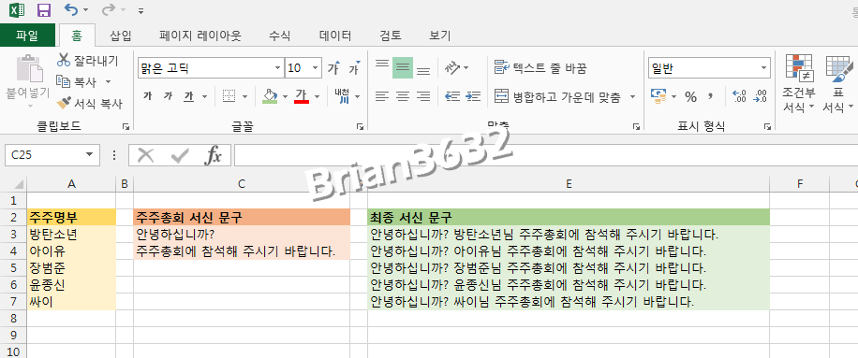
Task: Click 텍스트 줄 바꿈 wrap text
Action: (540, 68)
